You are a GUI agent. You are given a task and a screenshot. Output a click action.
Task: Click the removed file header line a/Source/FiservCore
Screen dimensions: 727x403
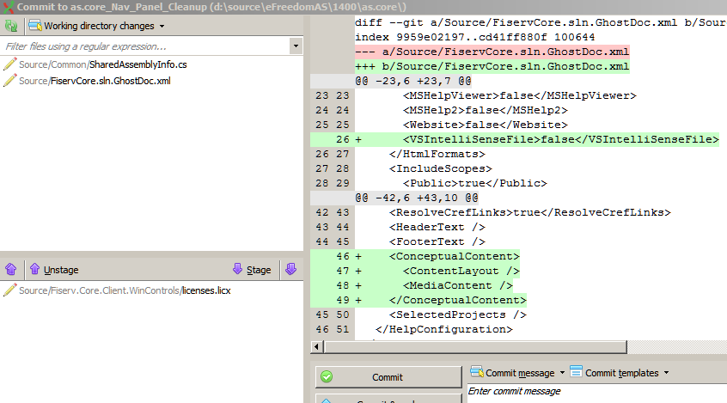click(492, 52)
